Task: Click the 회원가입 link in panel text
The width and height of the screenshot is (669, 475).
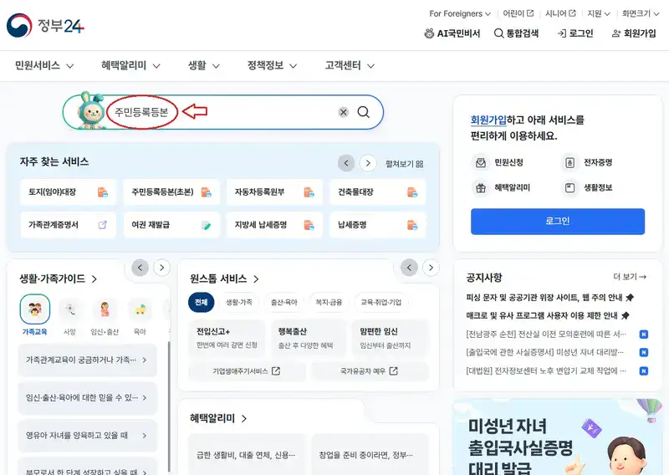Action: point(488,120)
